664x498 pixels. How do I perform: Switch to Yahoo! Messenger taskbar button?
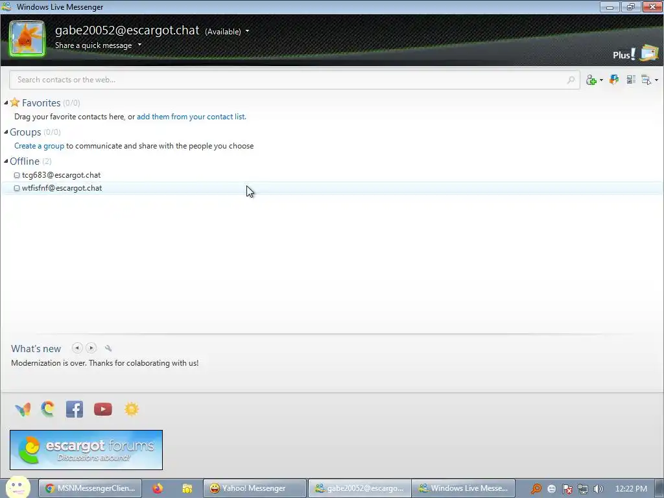click(x=254, y=488)
